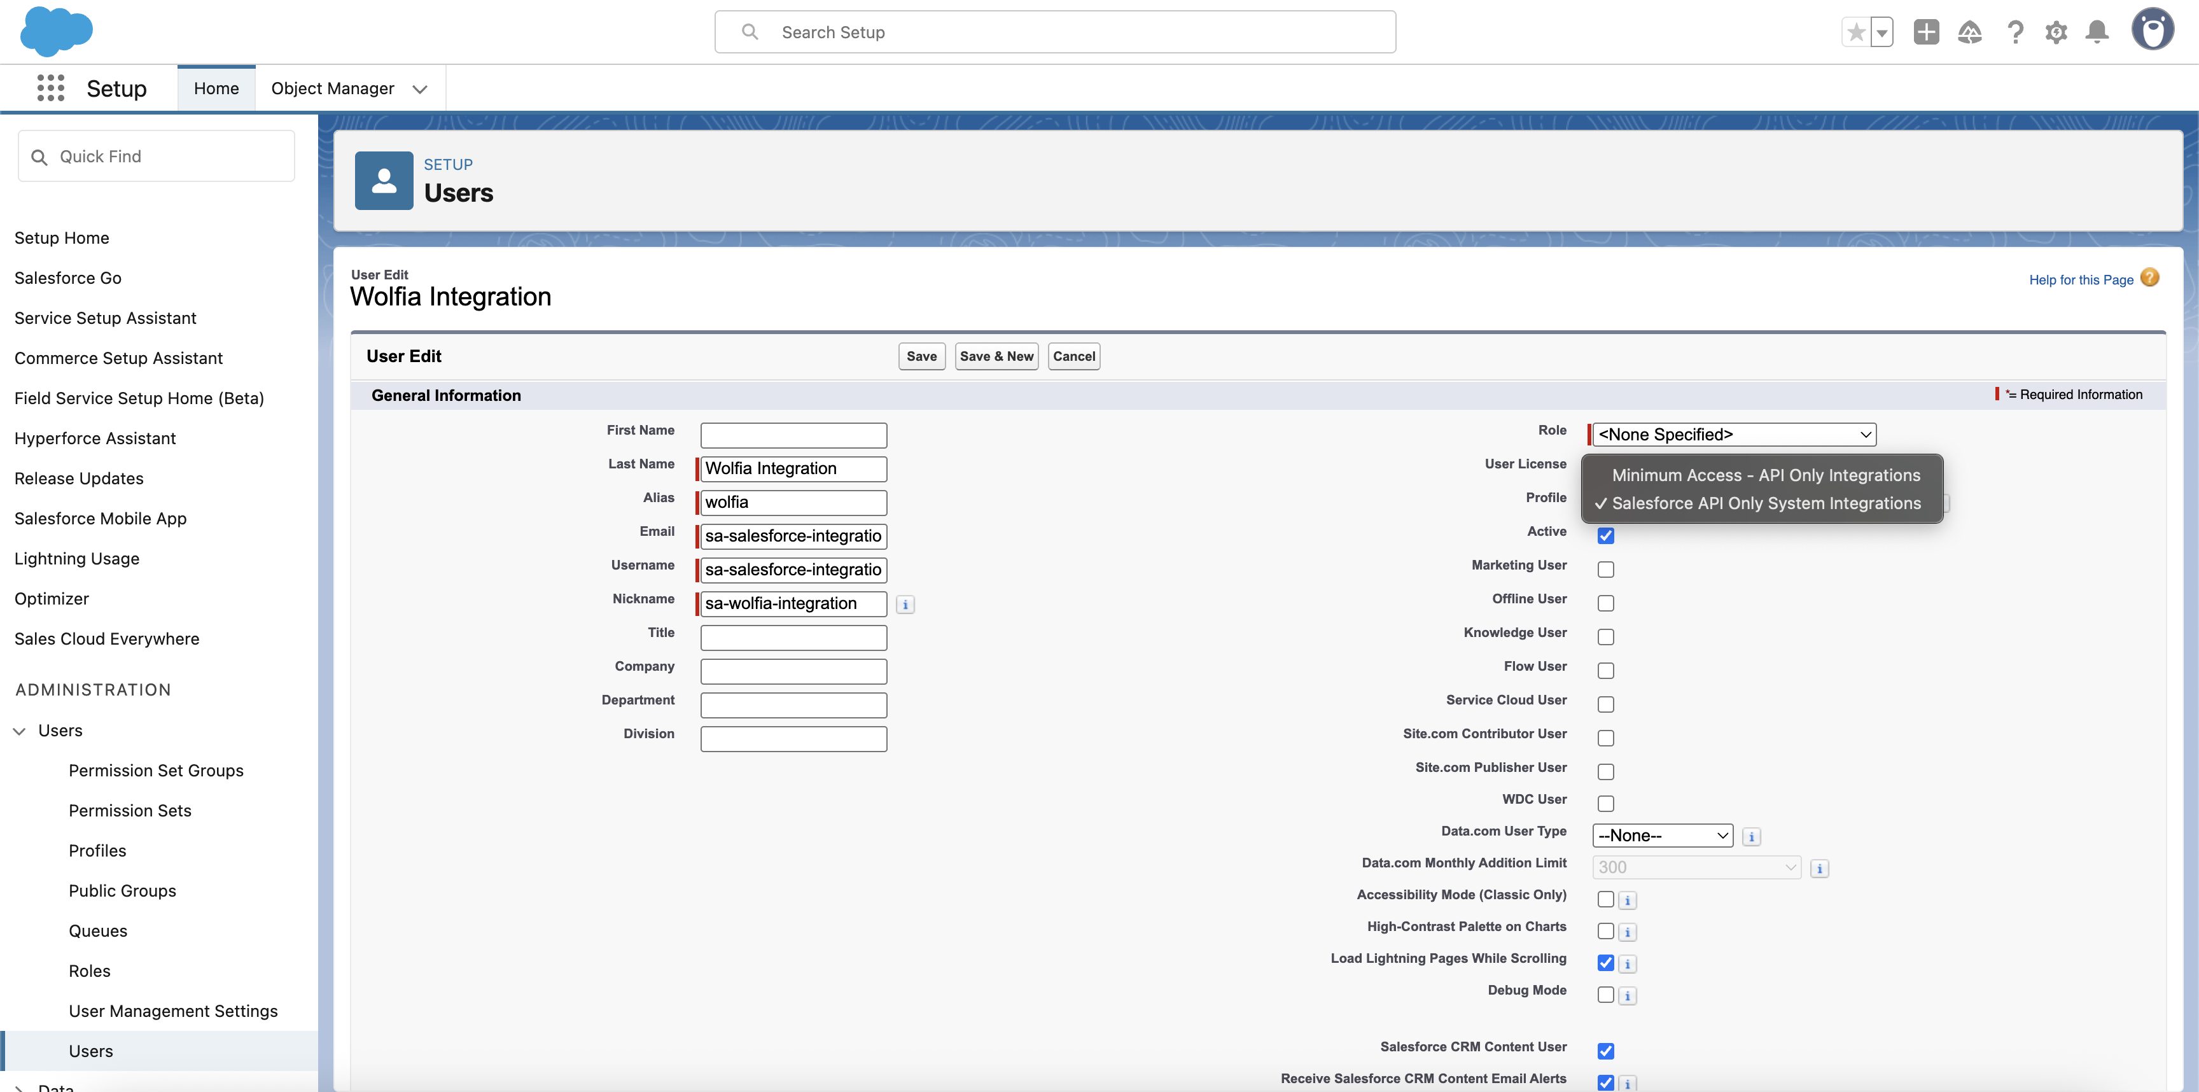Open the Data.com User Type dropdown
Screen dimensions: 2199x1092
(x=1661, y=835)
